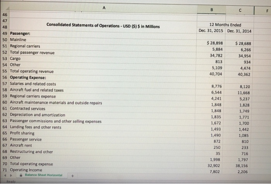Select Other revenue 2014 value 4,474

click(x=245, y=68)
